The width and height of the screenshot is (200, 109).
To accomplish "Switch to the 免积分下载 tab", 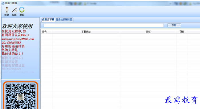I will click(48, 19).
